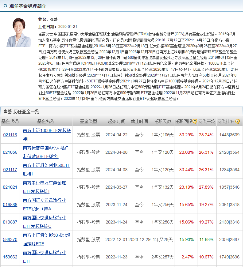245x267 pixels.
Task: Click the 15.06% return value
Action: (186, 222)
